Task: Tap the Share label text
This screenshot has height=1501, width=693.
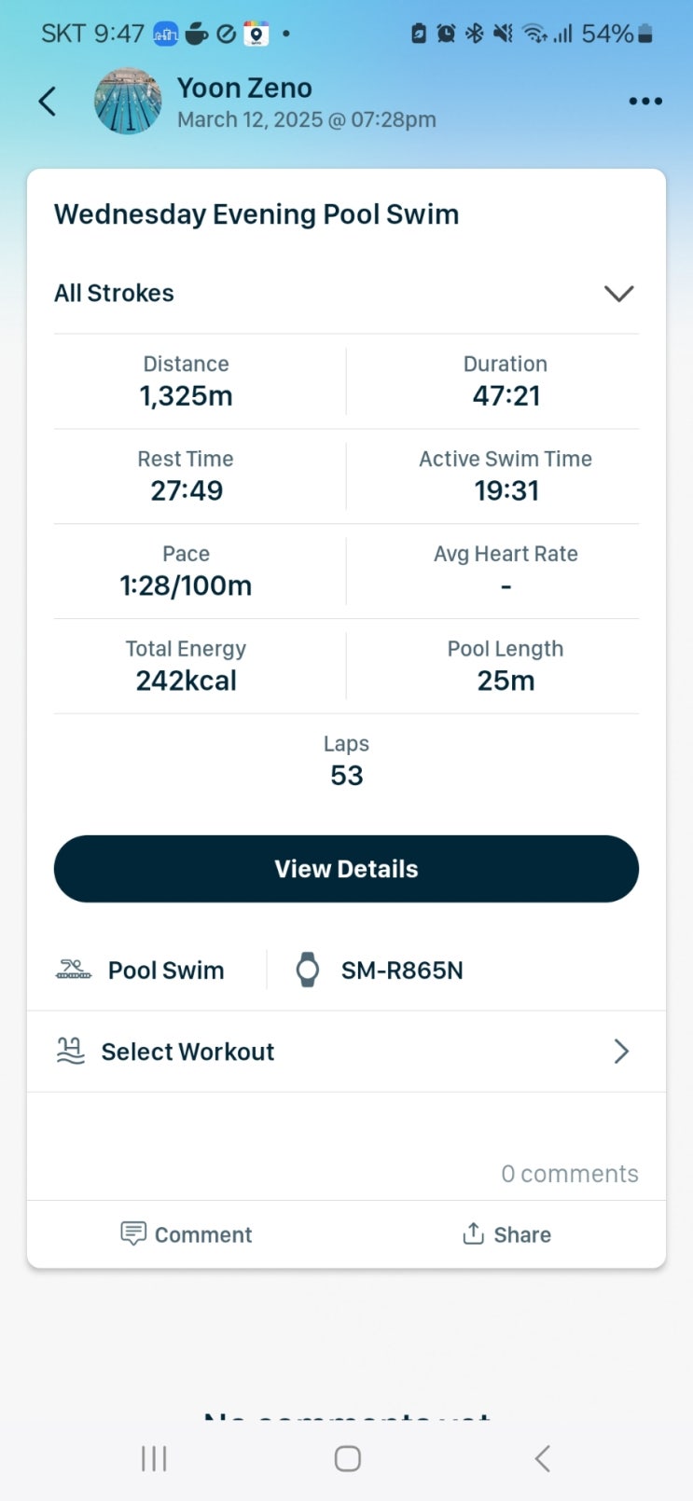Action: click(522, 1234)
